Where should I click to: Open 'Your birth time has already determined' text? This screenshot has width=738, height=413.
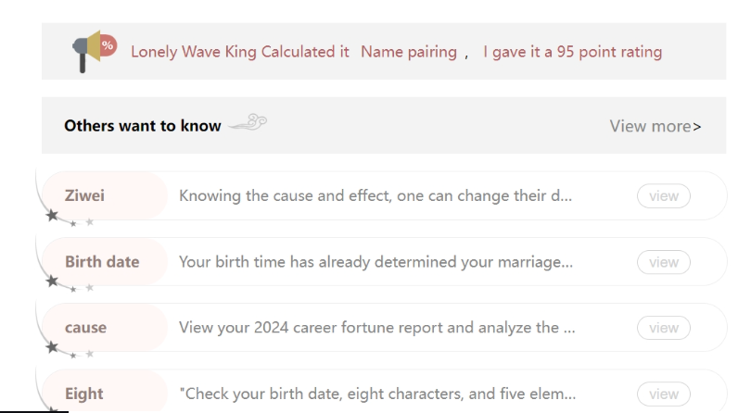coord(375,262)
